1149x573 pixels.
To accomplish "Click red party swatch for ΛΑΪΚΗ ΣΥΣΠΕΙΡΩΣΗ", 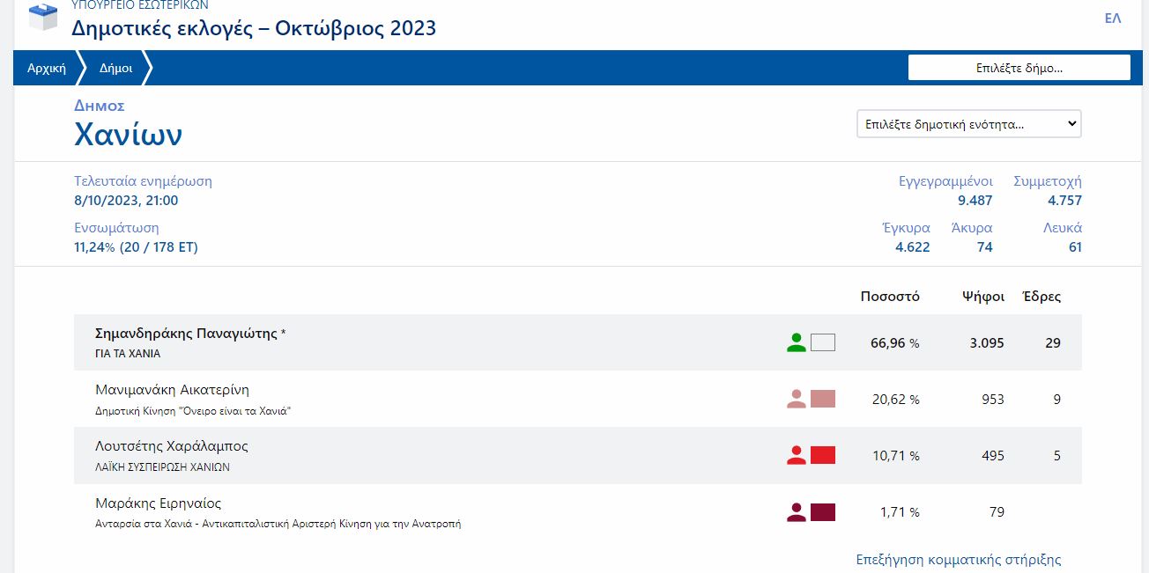I will (823, 456).
